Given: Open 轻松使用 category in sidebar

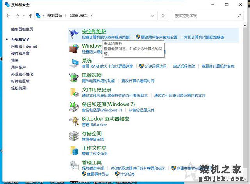Looking at the screenshot, I should click(18, 88).
